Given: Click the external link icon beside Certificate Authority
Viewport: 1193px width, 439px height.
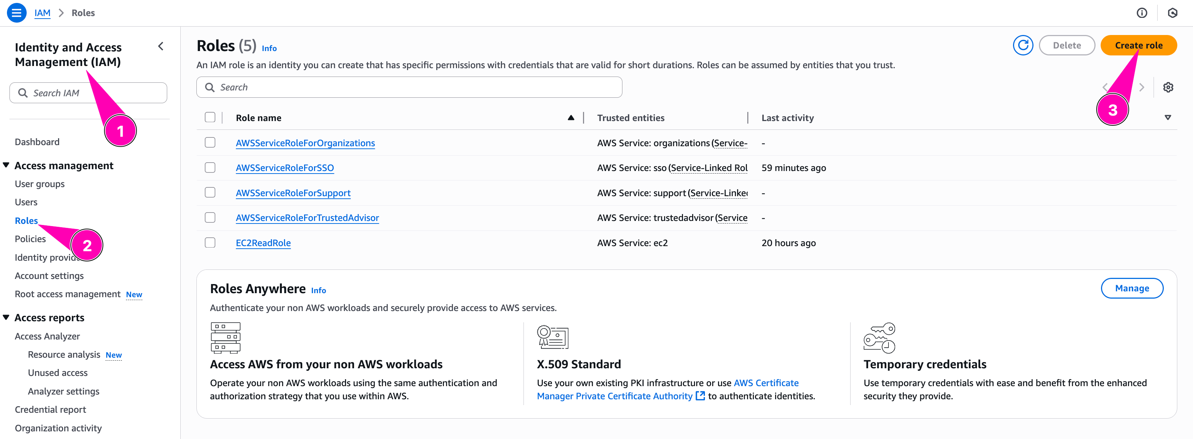Looking at the screenshot, I should pyautogui.click(x=700, y=396).
